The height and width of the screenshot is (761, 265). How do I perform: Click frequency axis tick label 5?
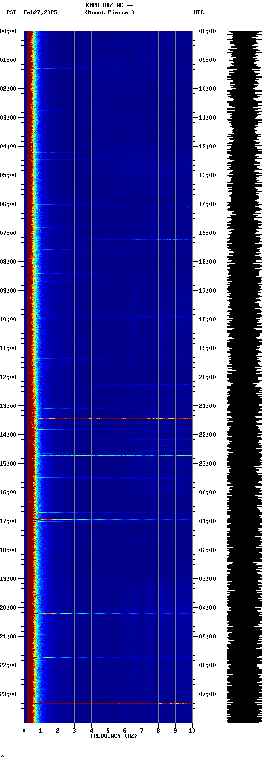[x=108, y=731]
